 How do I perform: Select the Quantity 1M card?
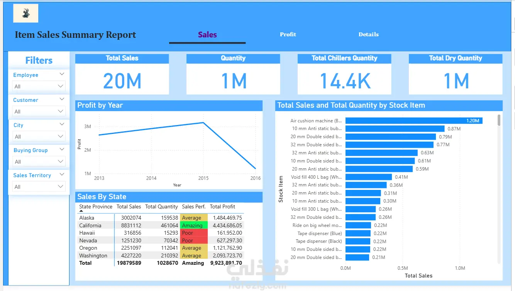tap(233, 74)
